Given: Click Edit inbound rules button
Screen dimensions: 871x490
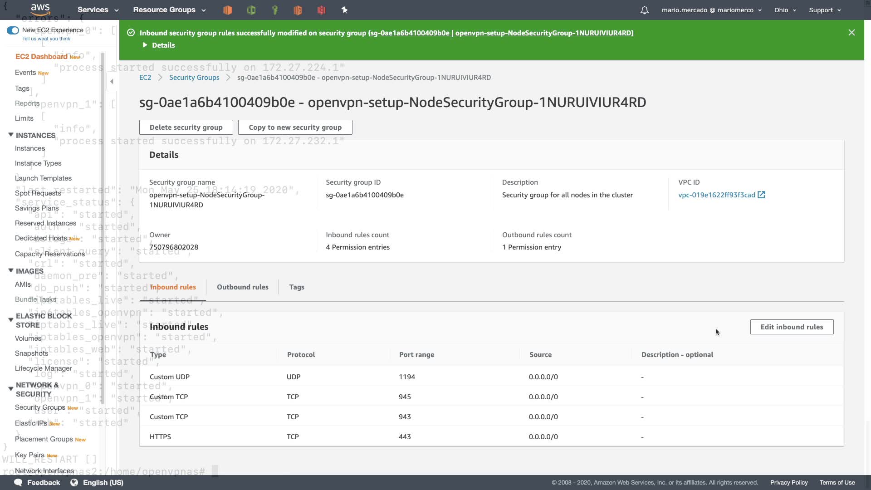Looking at the screenshot, I should tap(791, 327).
